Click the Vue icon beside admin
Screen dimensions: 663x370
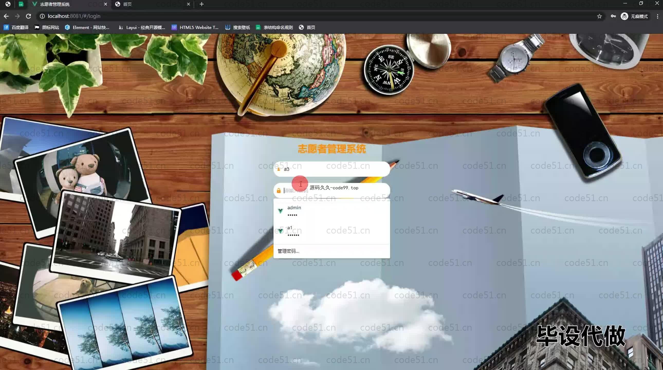click(281, 211)
